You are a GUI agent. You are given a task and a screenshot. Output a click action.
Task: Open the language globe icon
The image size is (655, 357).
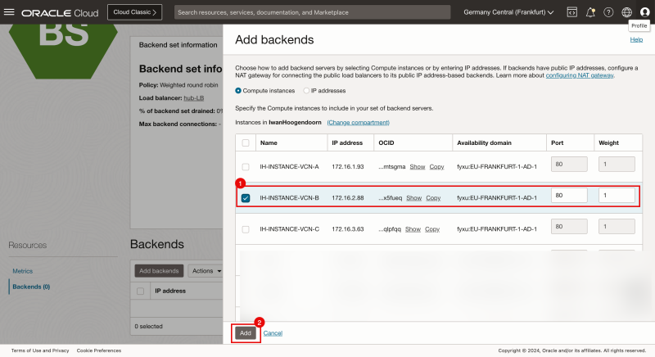point(626,12)
